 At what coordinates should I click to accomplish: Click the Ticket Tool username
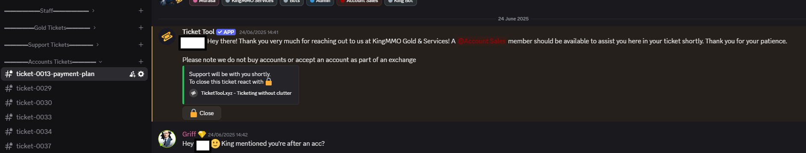click(x=198, y=32)
